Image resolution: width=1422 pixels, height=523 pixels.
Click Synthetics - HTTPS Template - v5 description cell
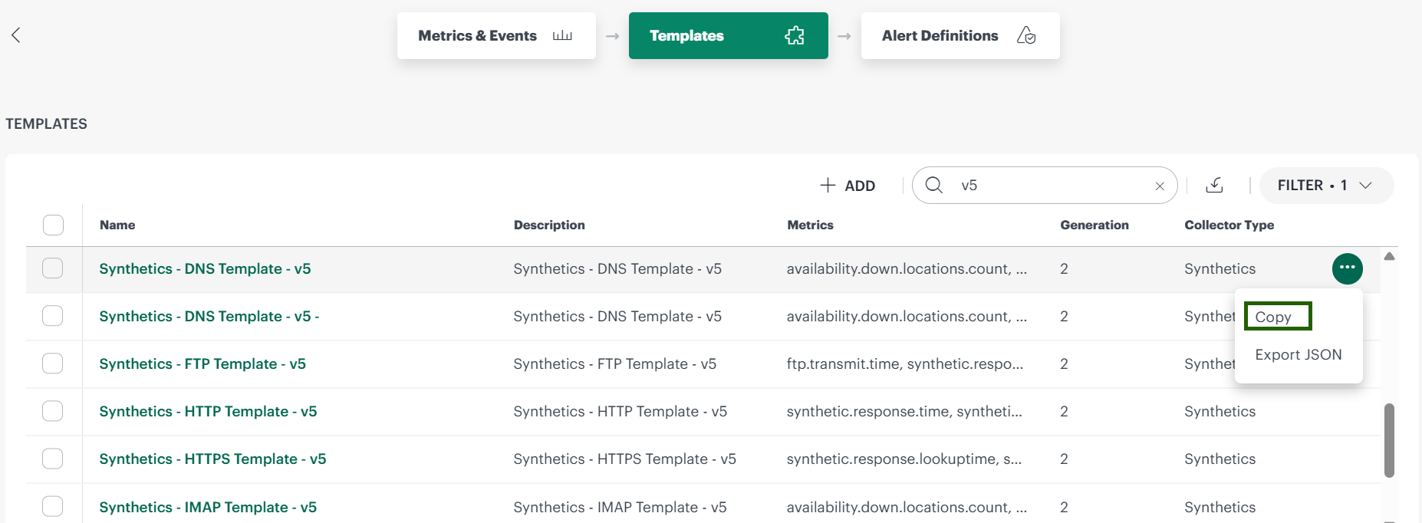coord(624,459)
